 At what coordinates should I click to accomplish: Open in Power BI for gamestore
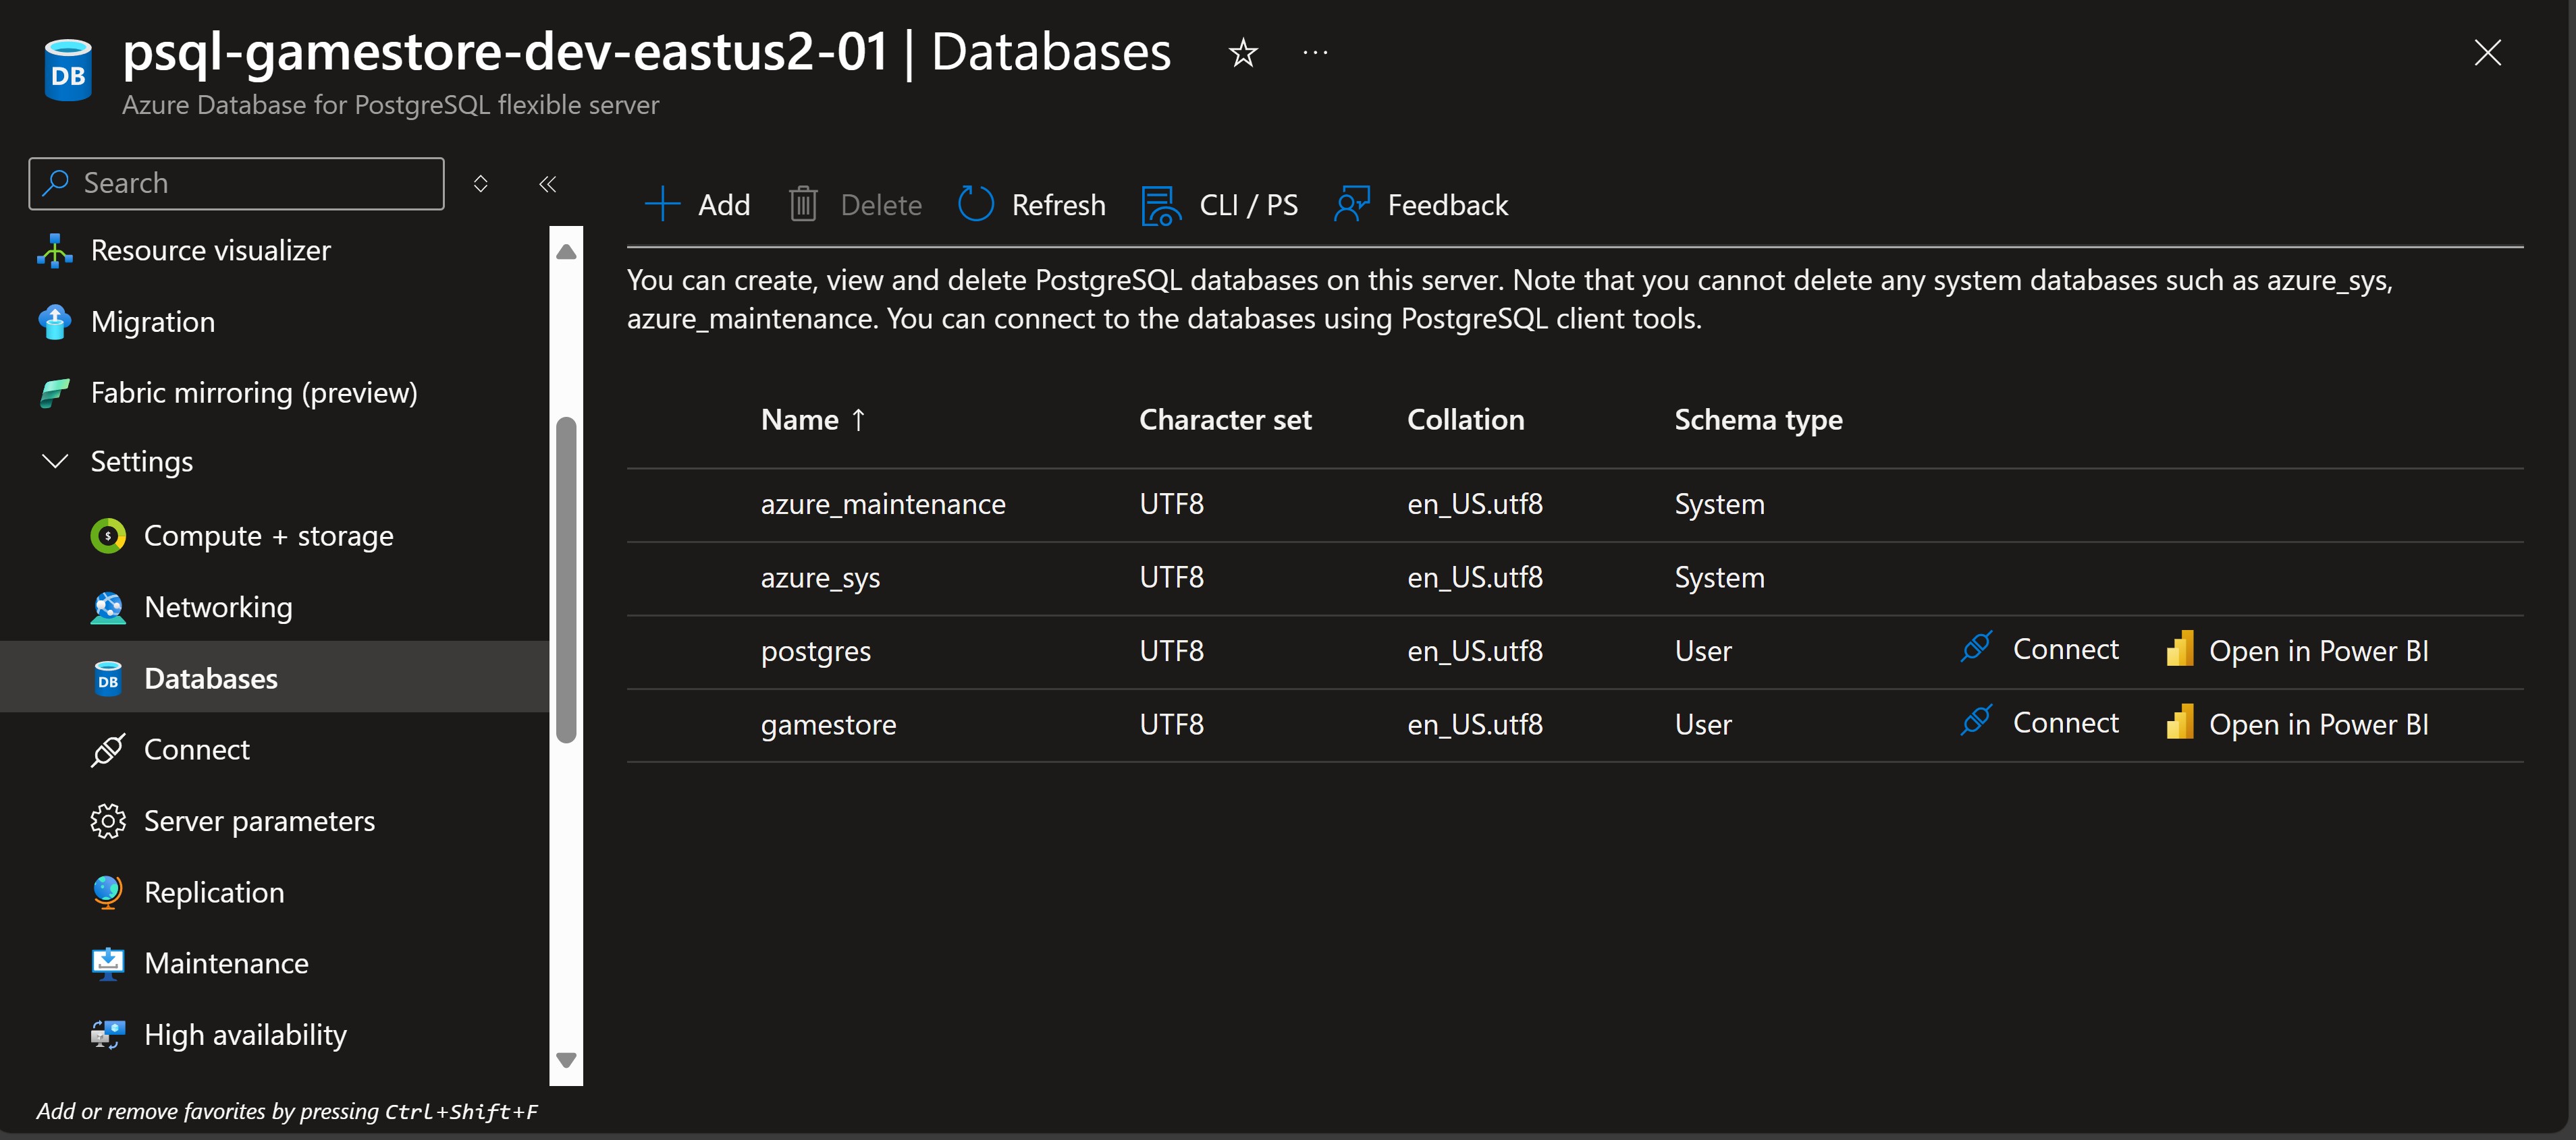(x=2318, y=723)
